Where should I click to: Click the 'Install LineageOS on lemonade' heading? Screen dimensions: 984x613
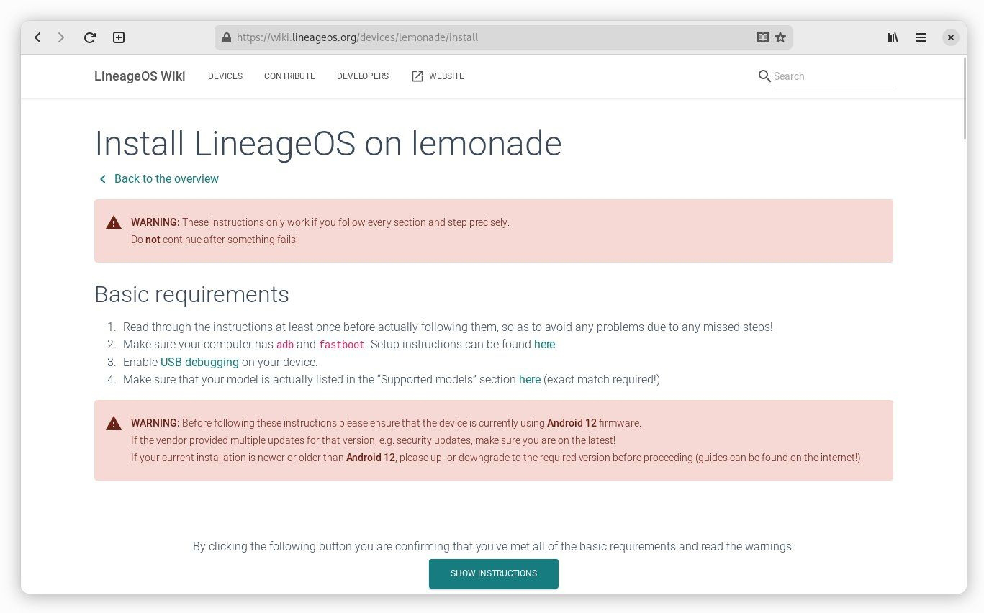point(328,143)
